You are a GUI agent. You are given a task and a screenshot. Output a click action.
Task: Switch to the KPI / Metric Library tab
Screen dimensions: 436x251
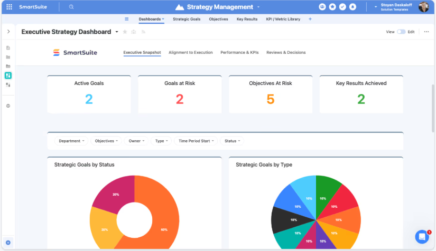pos(283,19)
